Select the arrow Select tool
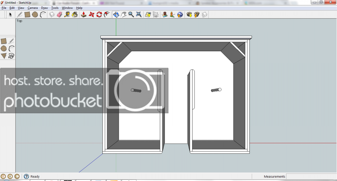The height and width of the screenshot is (181, 337). click(10, 14)
